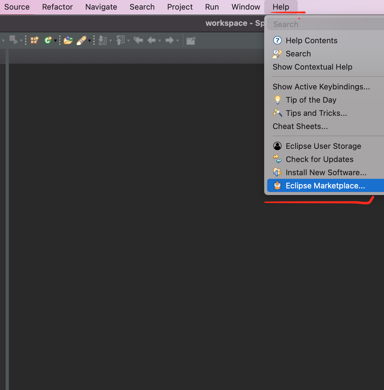This screenshot has height=390, width=384.
Task: Open Eclipse Marketplace...
Action: coord(326,186)
